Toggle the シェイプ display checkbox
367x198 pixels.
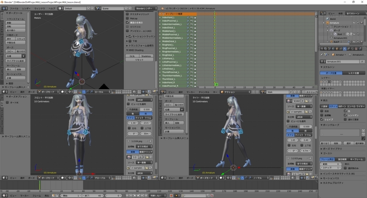tap(322, 119)
